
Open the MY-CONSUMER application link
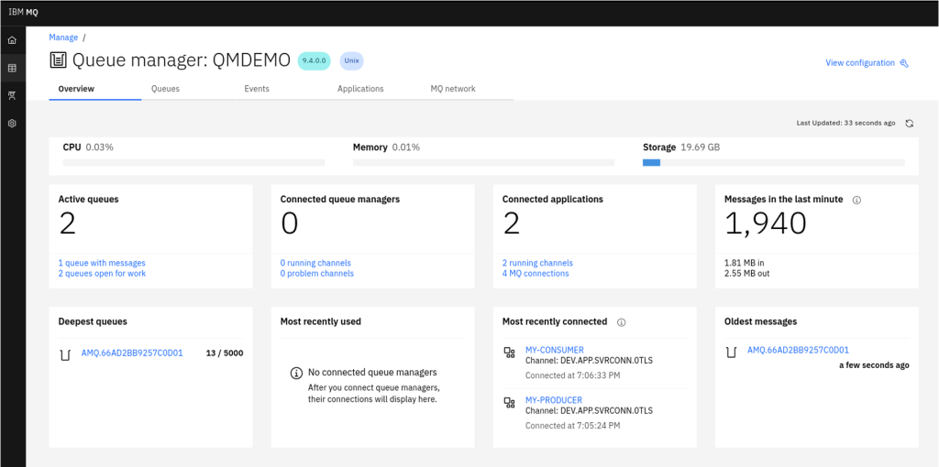tap(554, 350)
